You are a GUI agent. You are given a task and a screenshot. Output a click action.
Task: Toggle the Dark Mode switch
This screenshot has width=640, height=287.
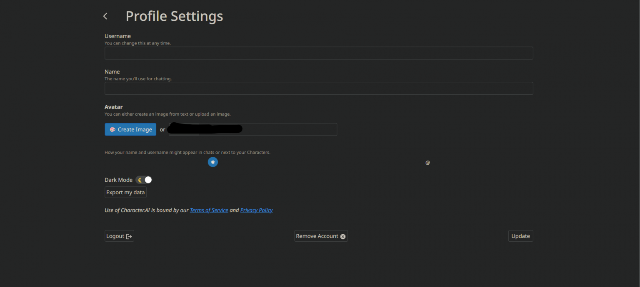pos(144,180)
